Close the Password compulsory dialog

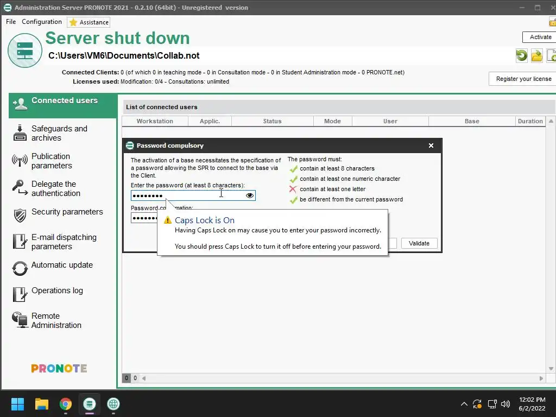pyautogui.click(x=431, y=146)
